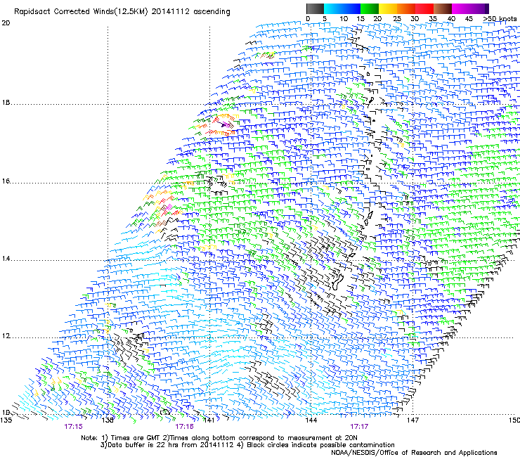Screen dimensions: 520x457
Task: Click the purple time stamp '17:15'
Action: [73, 427]
